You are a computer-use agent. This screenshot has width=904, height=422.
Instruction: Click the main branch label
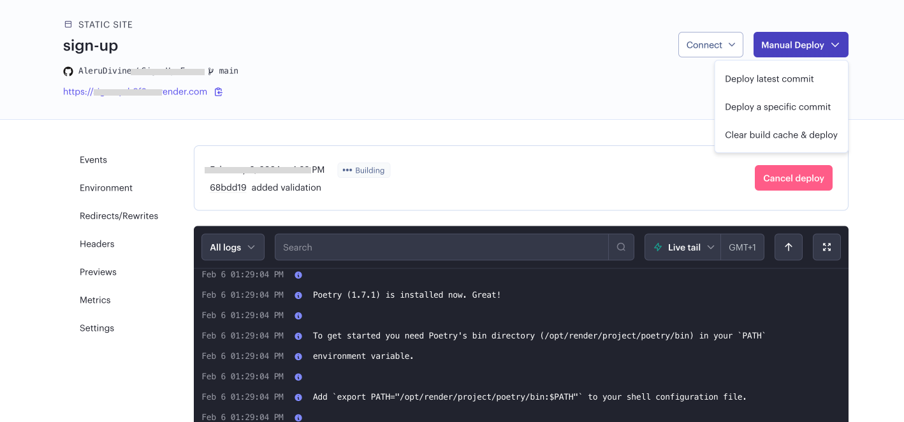(x=229, y=71)
